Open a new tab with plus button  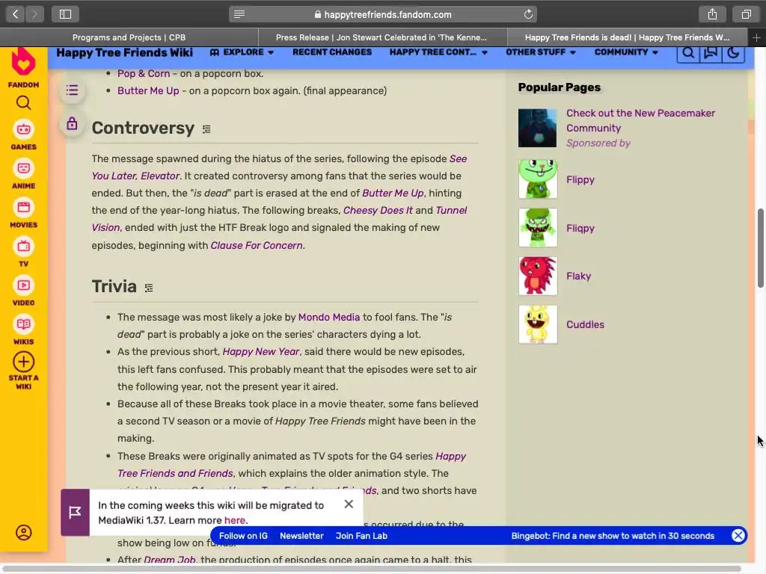click(x=756, y=37)
